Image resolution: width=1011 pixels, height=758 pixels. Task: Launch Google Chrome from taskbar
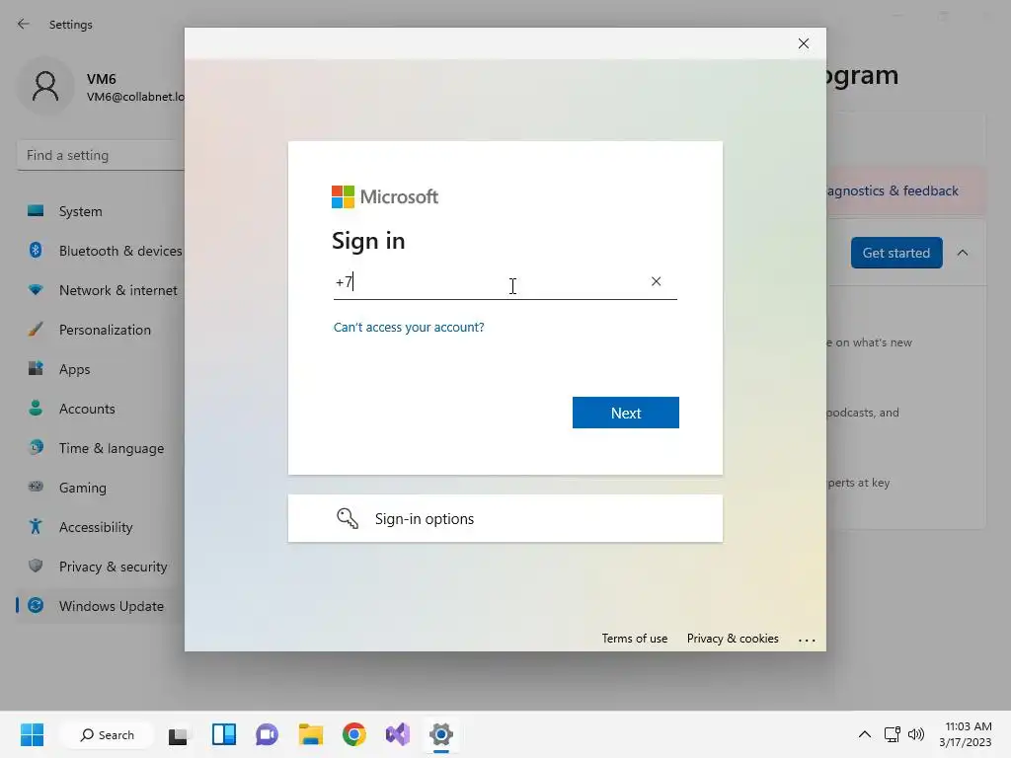coord(354,734)
